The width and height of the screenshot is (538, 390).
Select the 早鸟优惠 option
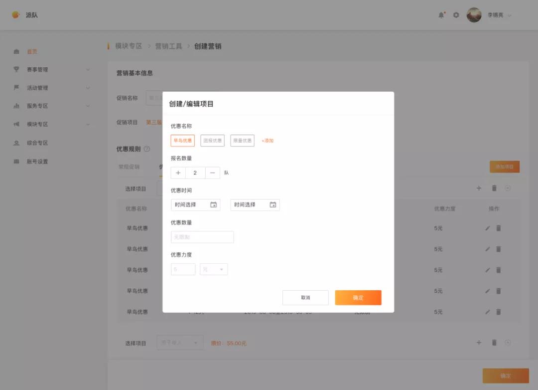point(182,140)
